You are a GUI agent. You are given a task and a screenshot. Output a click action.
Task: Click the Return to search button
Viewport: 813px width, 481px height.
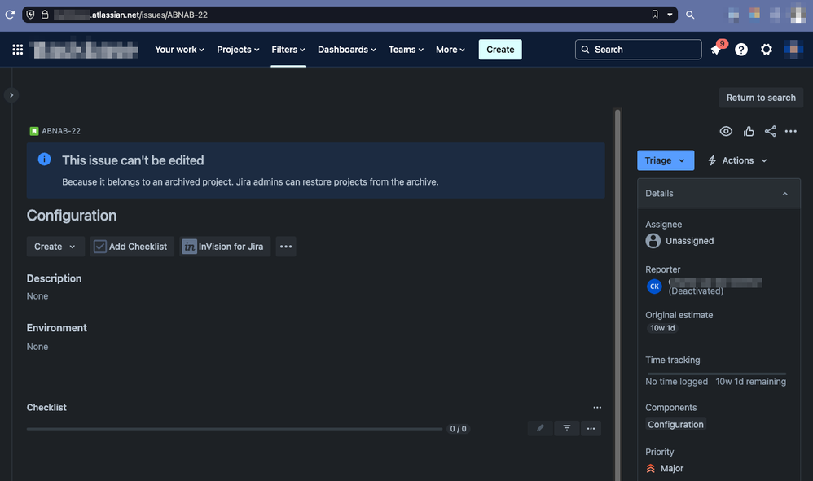coord(760,97)
